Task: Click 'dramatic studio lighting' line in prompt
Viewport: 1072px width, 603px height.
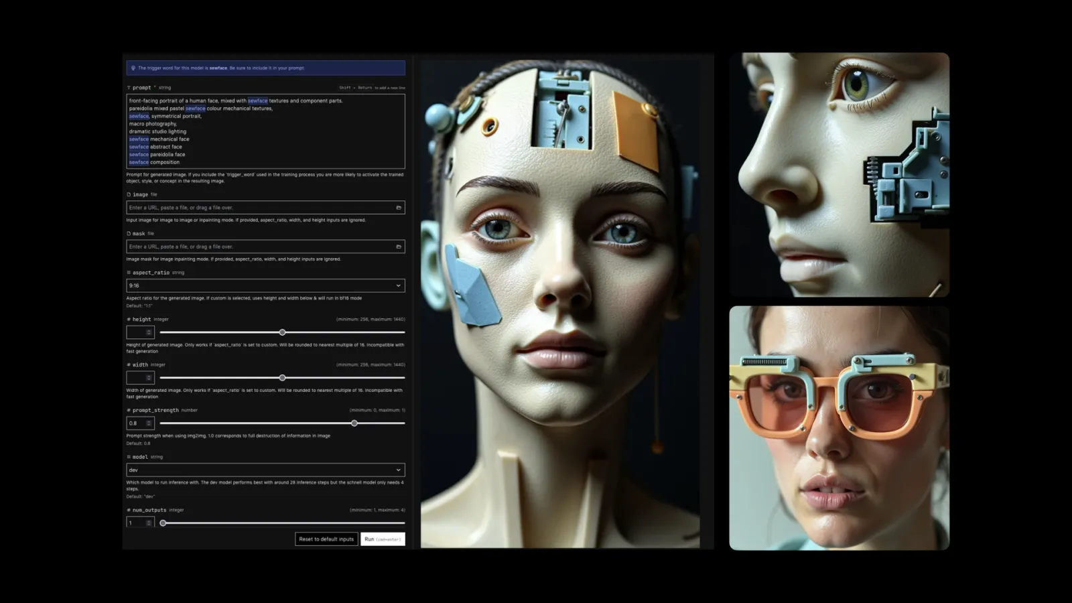Action: point(157,131)
